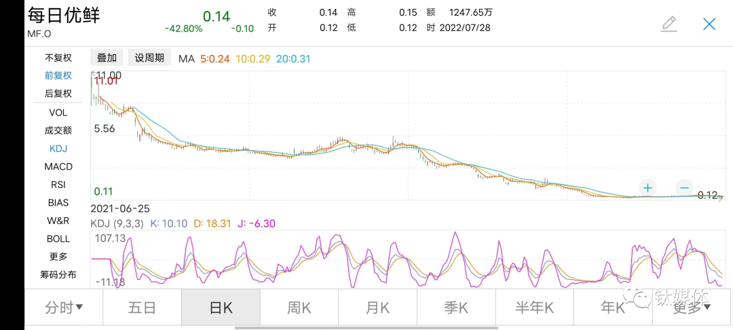Switch indicator to MACD
The image size is (733, 330).
[58, 166]
